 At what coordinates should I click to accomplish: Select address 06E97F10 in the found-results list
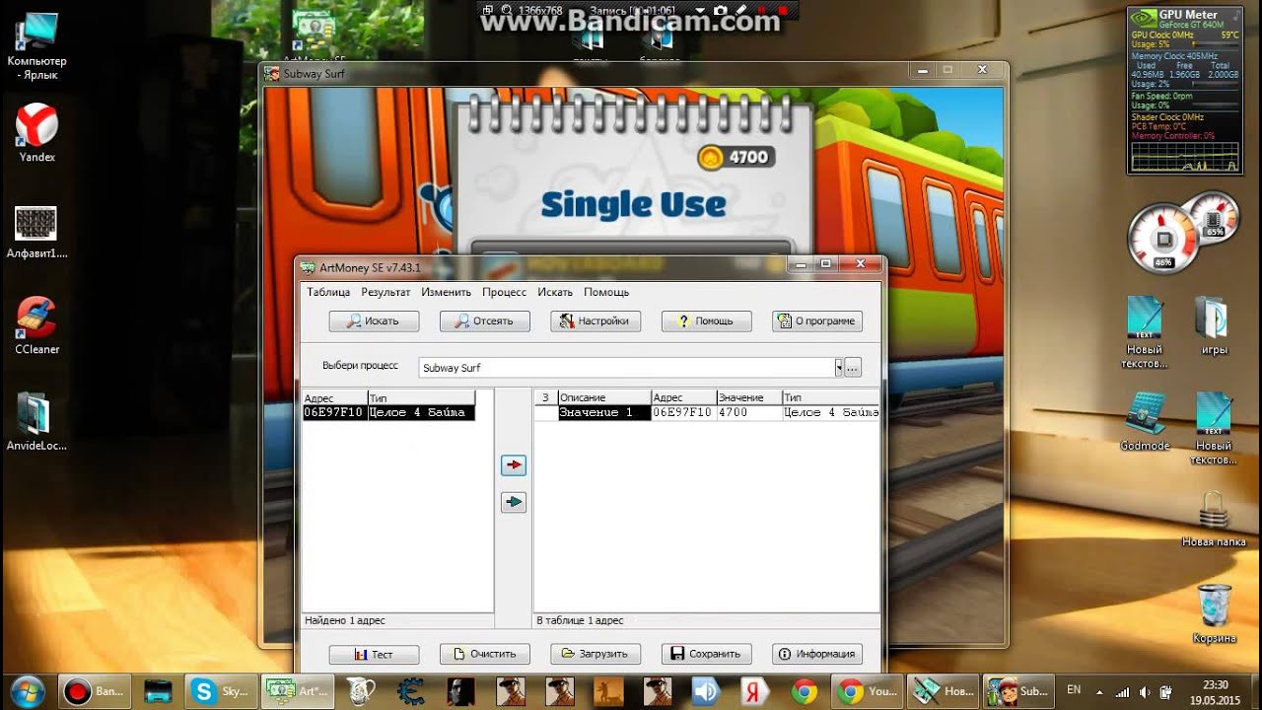(x=333, y=412)
